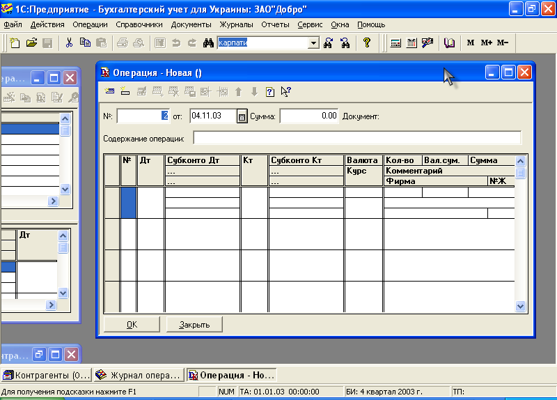The width and height of the screenshot is (557, 400).
Task: Click the ТА: 01.01.03 status bar entry
Action: pos(290,392)
